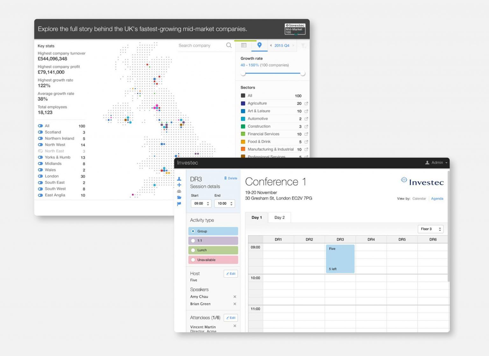View by Agenda
489x356 pixels.
(x=437, y=199)
